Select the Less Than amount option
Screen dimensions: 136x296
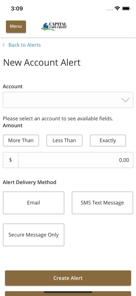[64, 140]
